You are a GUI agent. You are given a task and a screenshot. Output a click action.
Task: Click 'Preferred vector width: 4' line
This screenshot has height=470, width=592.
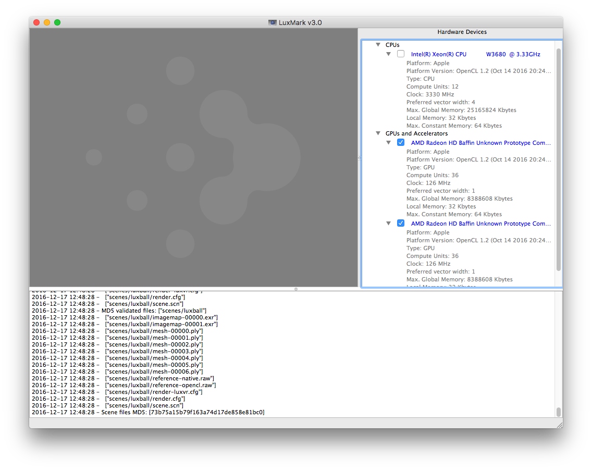(x=440, y=102)
